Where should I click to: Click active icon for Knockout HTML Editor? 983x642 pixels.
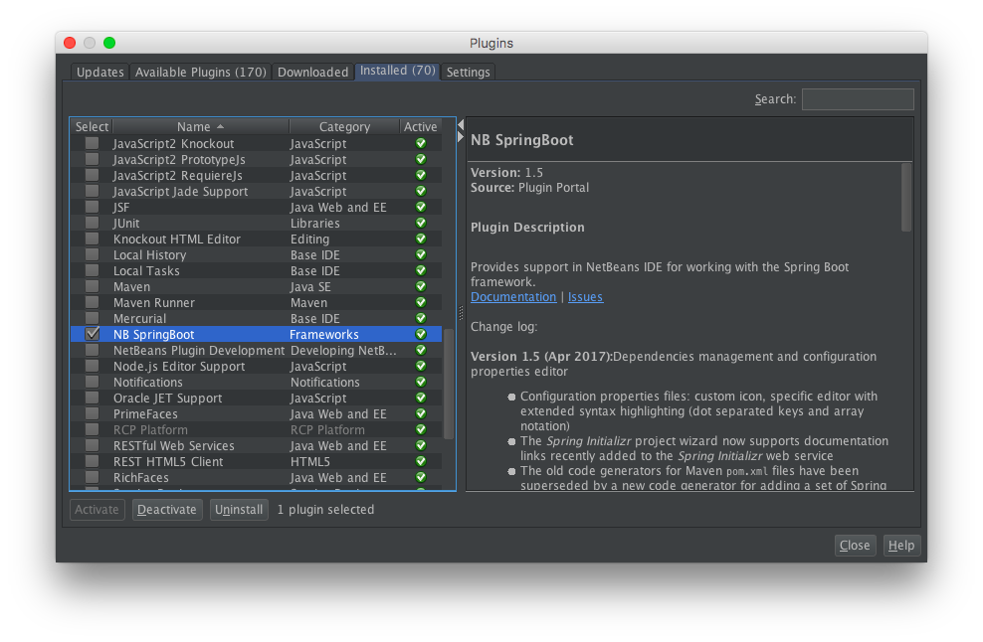(x=421, y=239)
